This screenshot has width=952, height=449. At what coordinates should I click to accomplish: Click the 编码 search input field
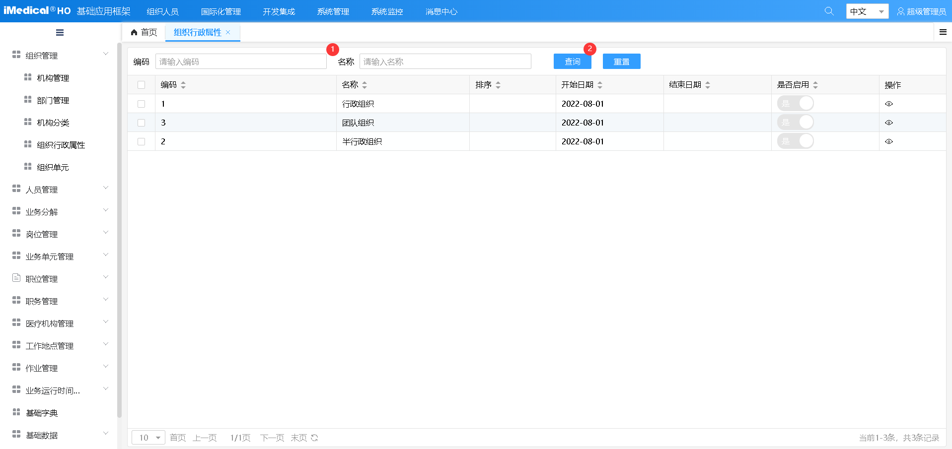click(x=241, y=62)
